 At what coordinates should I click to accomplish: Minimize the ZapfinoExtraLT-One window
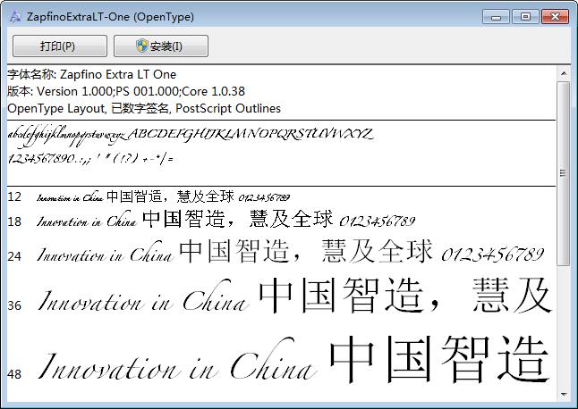[496, 17]
